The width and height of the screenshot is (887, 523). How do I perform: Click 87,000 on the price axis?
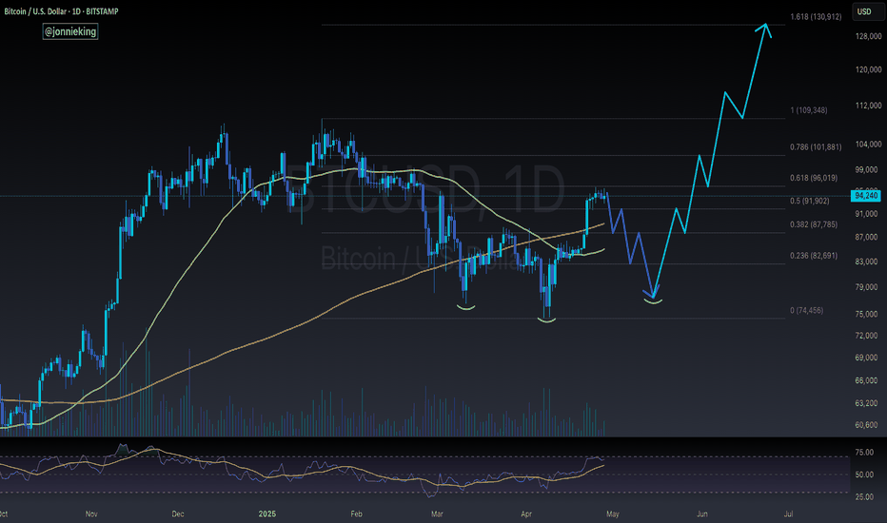click(867, 237)
